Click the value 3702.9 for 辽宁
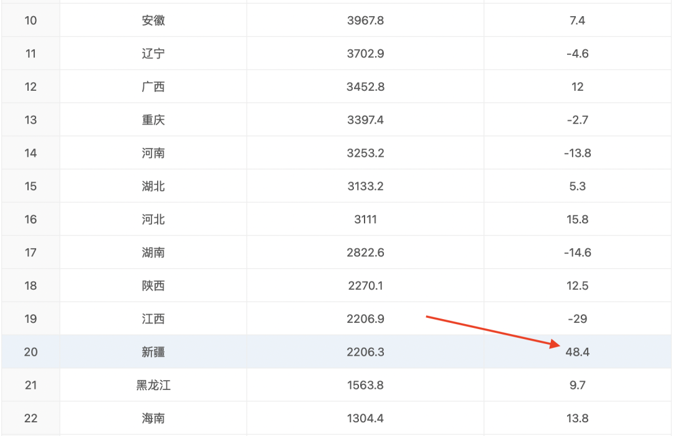The height and width of the screenshot is (436, 673). click(x=365, y=53)
